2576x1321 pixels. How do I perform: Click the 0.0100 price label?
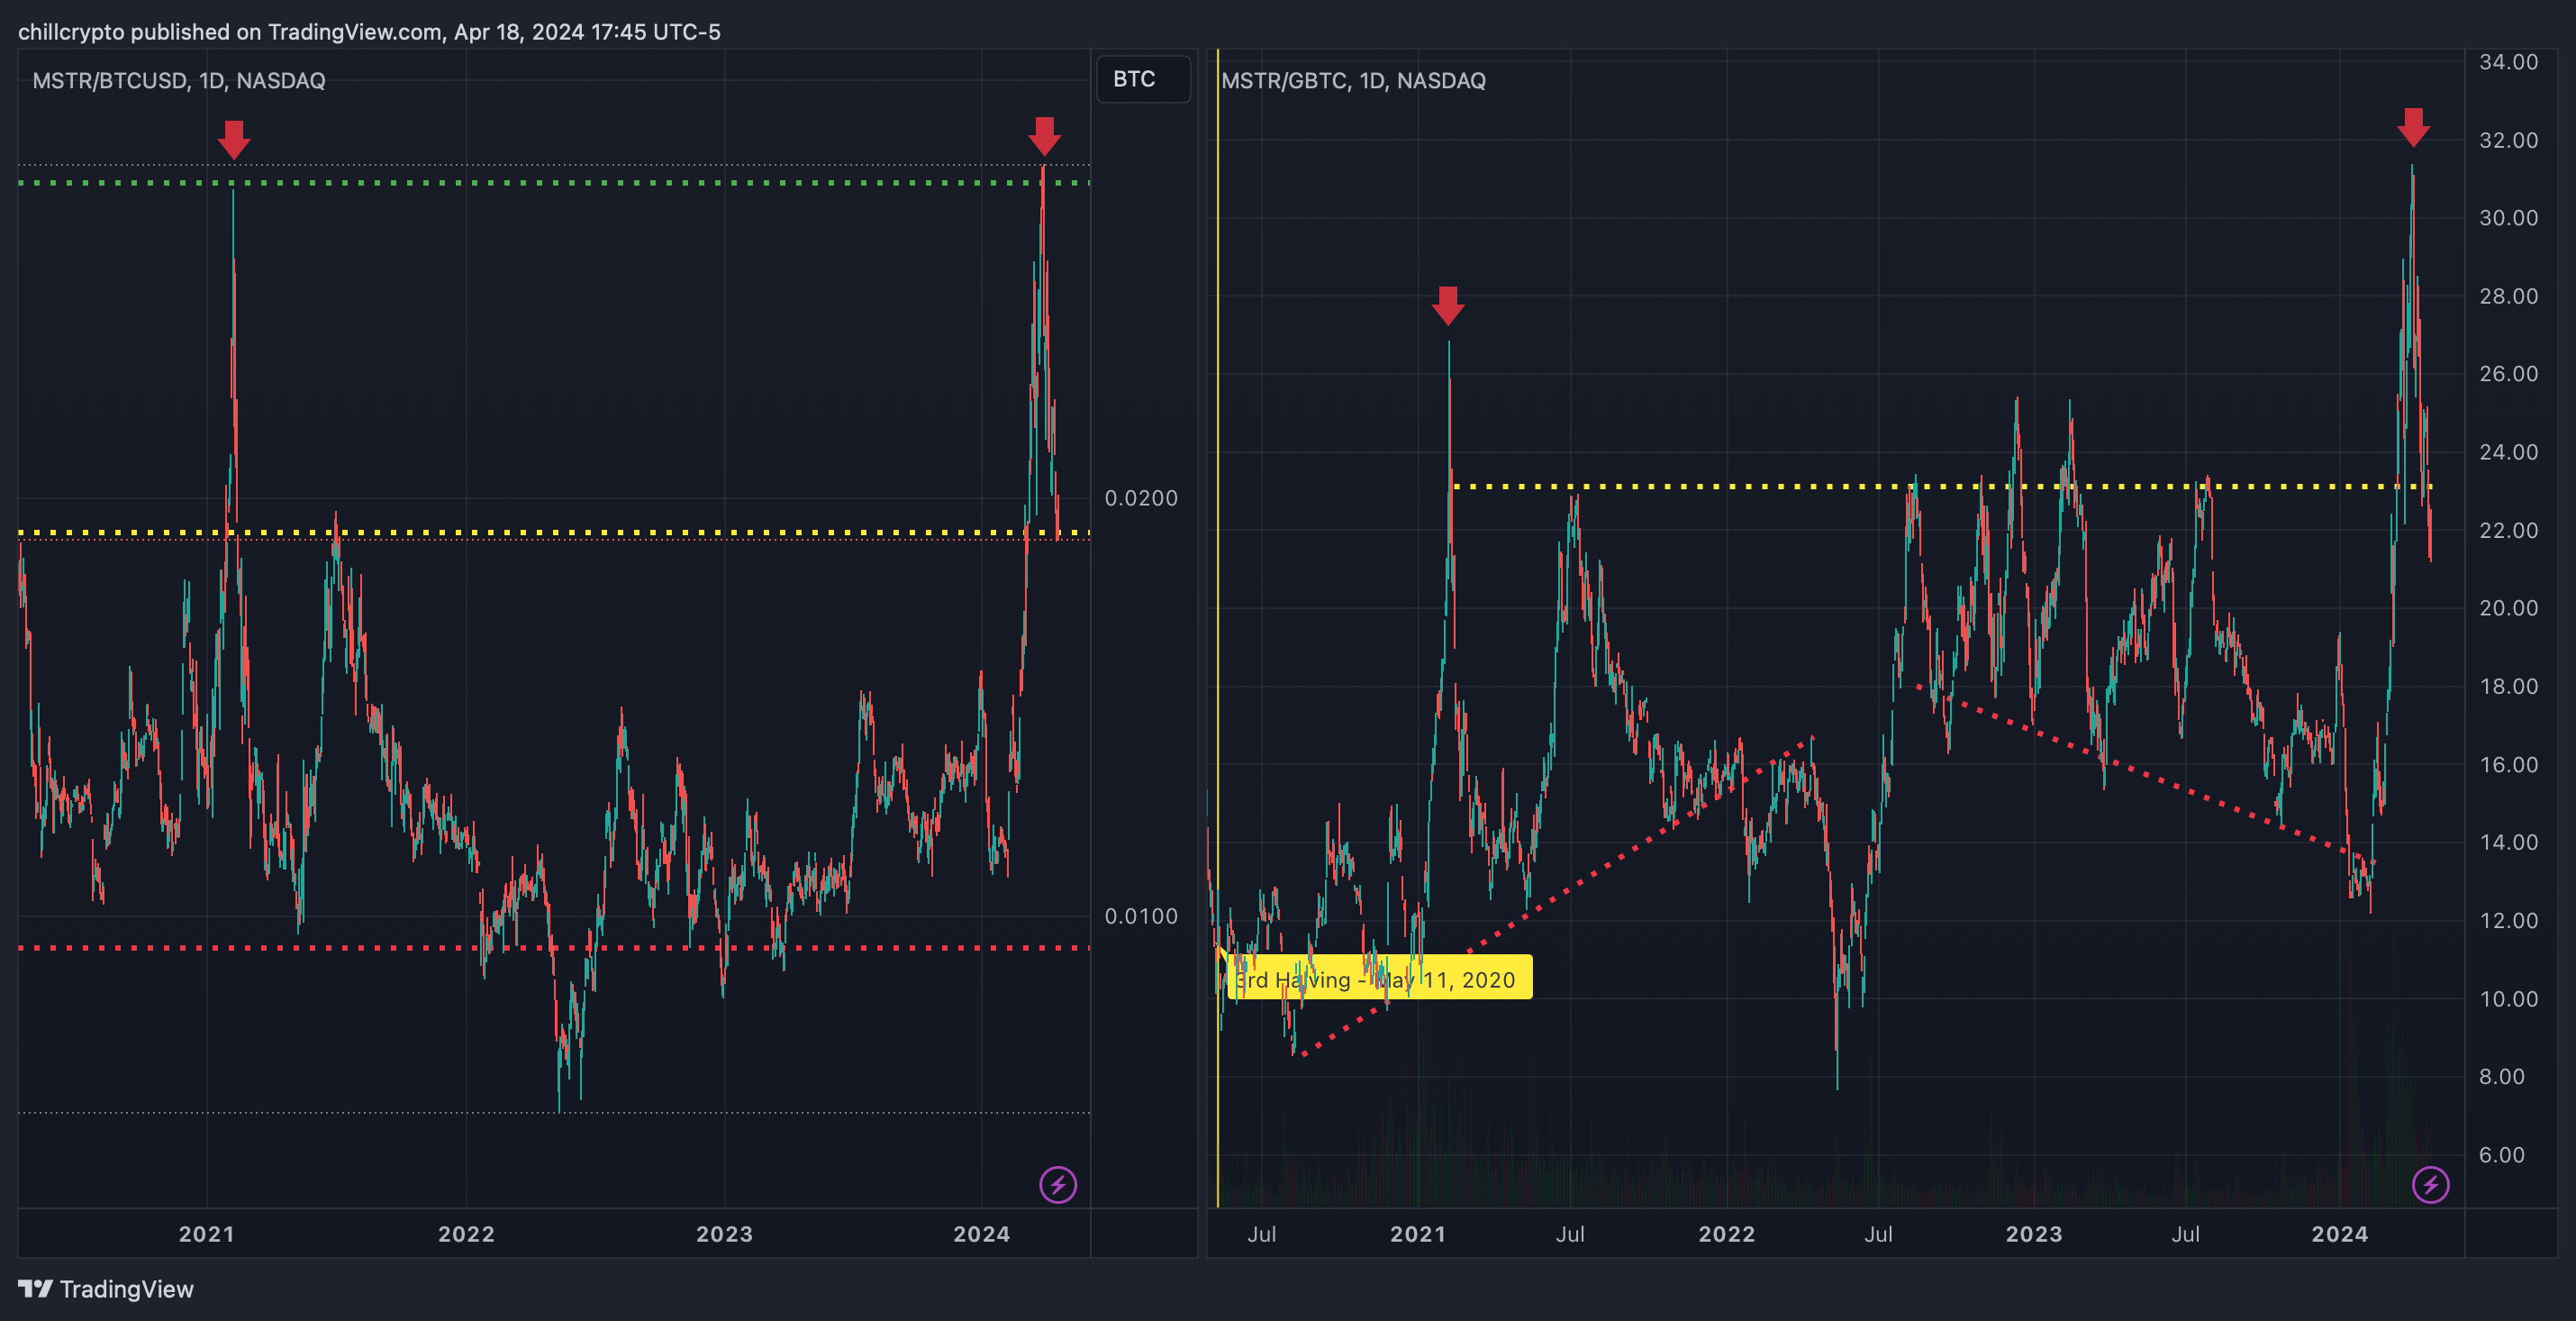(1141, 916)
